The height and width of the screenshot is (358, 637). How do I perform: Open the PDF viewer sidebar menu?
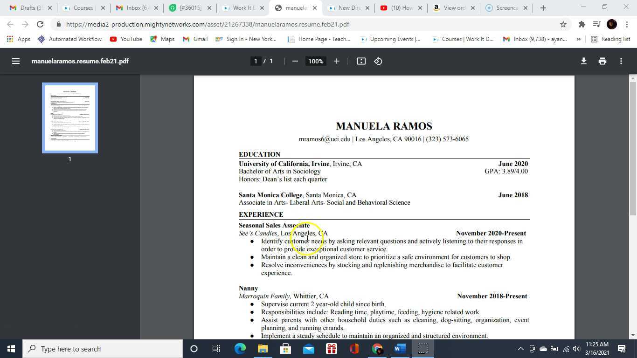pyautogui.click(x=16, y=61)
